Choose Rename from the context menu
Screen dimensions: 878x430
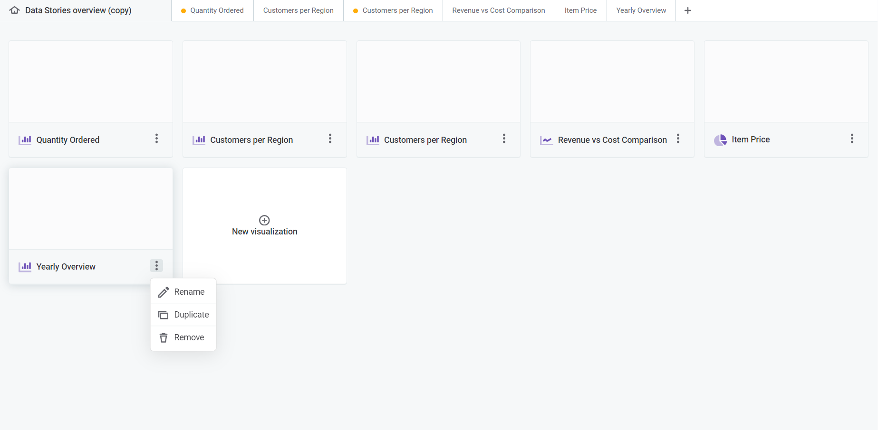click(189, 291)
